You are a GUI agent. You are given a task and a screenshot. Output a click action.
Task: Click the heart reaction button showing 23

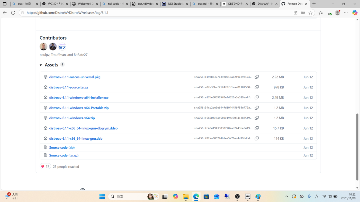click(x=45, y=167)
